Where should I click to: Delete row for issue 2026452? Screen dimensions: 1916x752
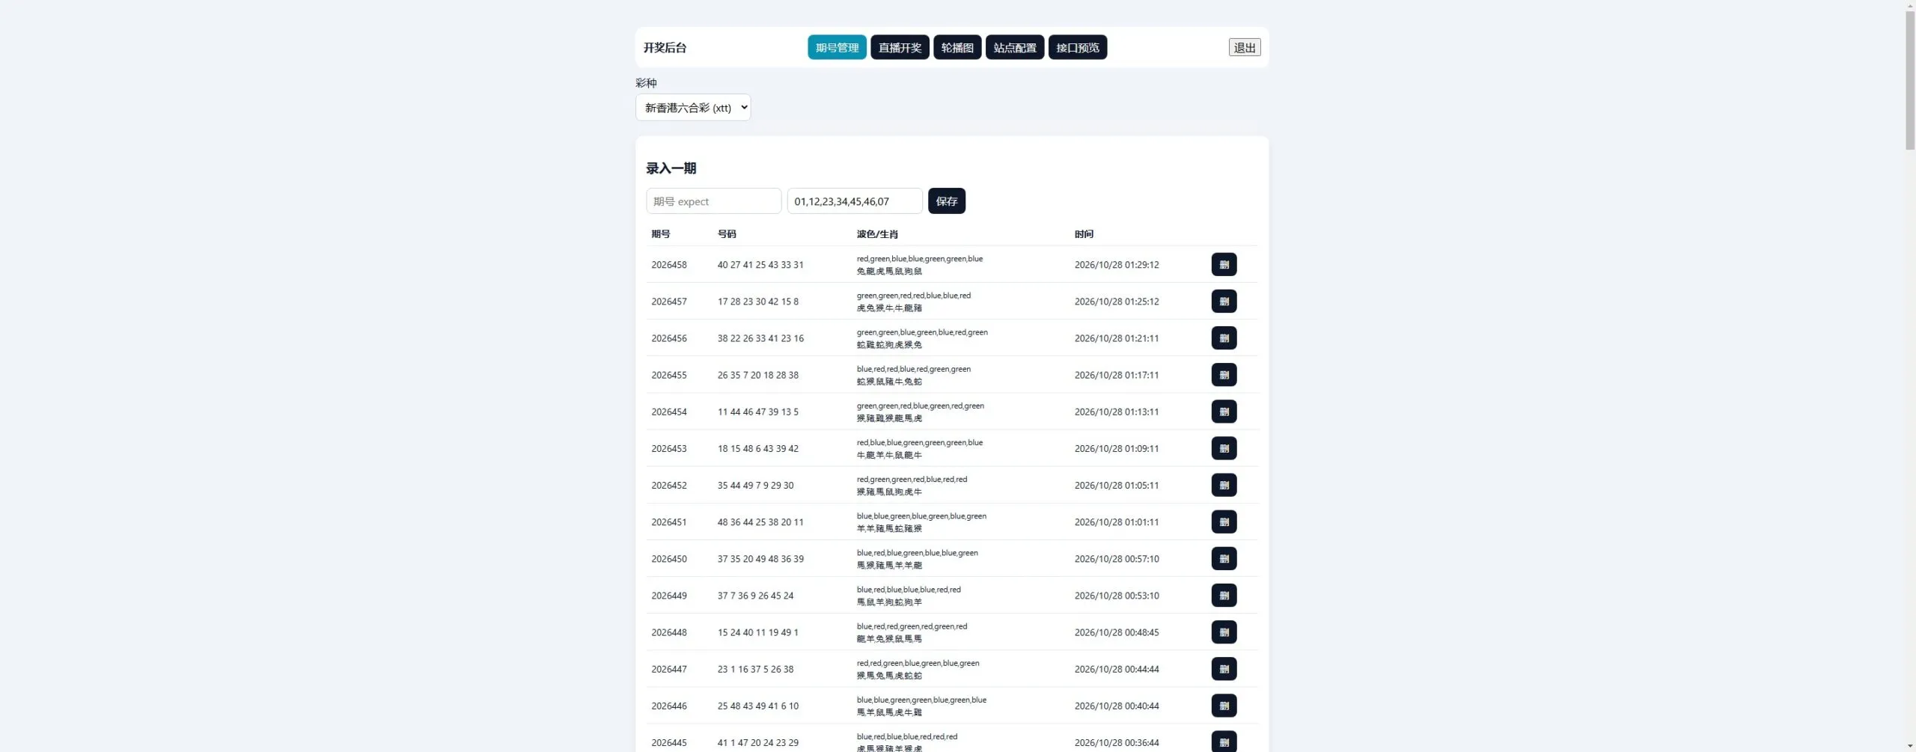1224,485
